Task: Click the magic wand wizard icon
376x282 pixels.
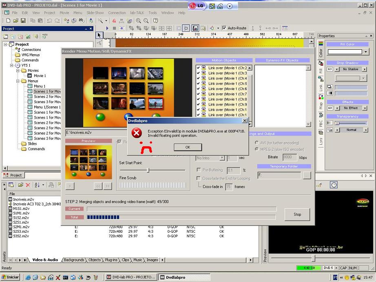Action: [101, 21]
